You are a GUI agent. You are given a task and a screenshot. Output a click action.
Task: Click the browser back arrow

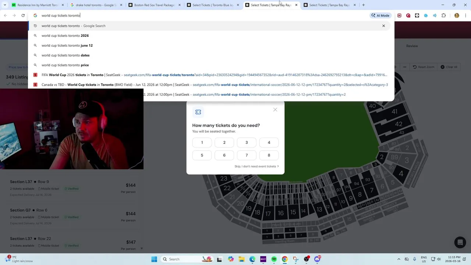click(5, 15)
